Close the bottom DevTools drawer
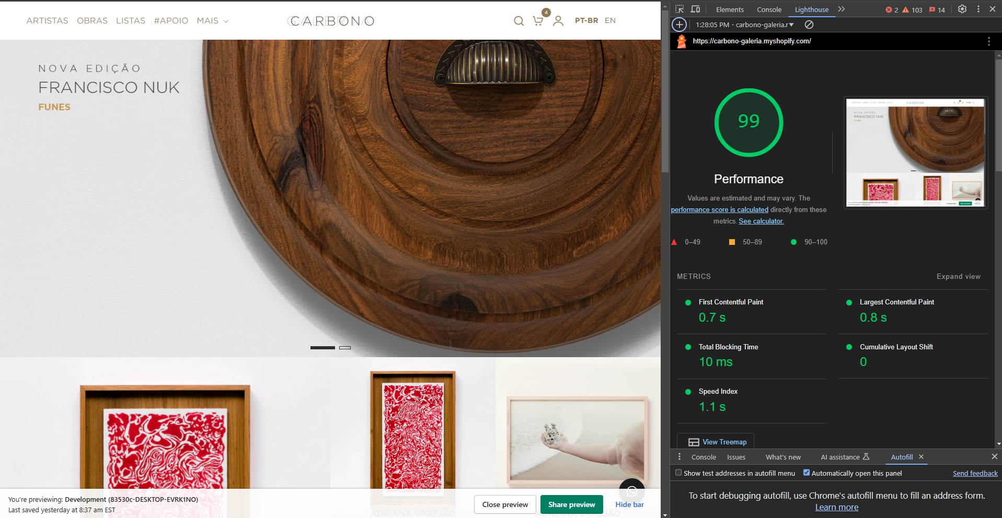Image resolution: width=1002 pixels, height=518 pixels. click(995, 457)
